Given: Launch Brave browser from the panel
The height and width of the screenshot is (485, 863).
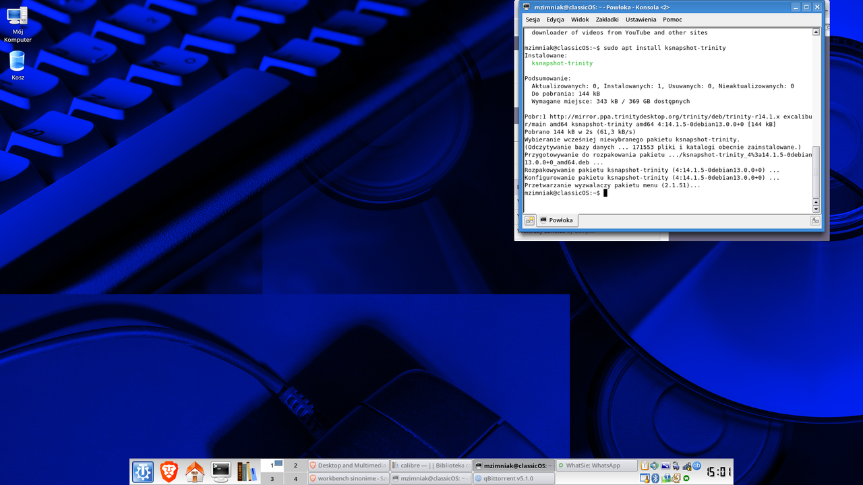Looking at the screenshot, I should [x=169, y=472].
